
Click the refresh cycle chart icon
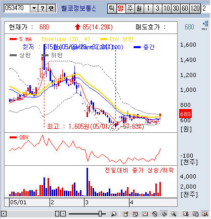coord(155,214)
